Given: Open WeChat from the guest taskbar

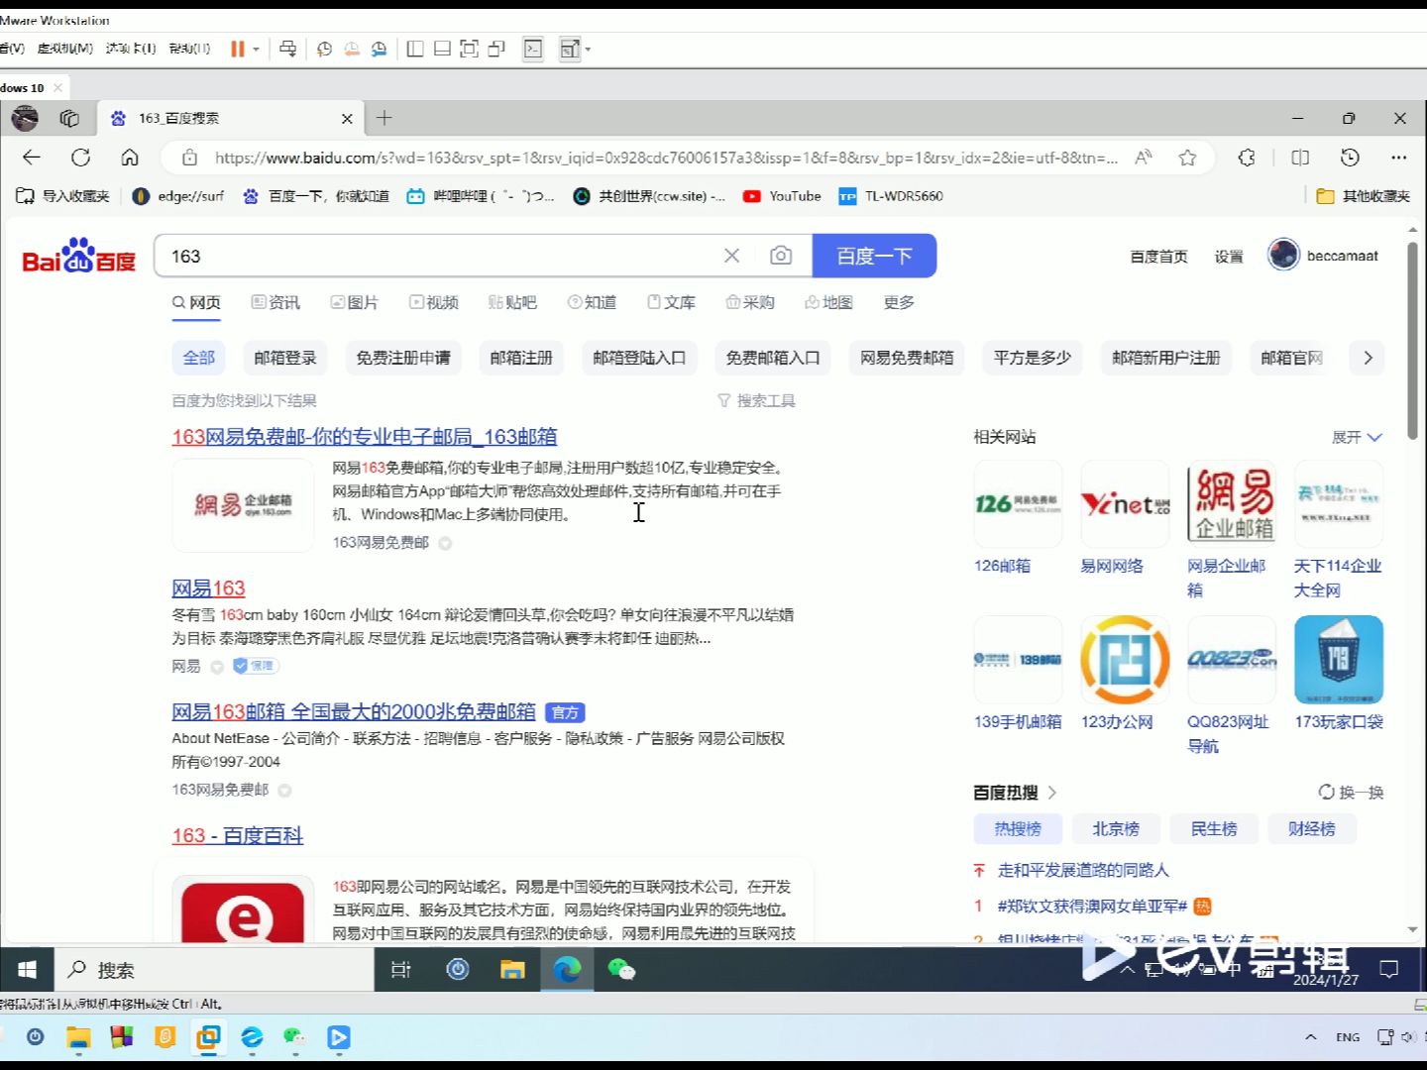Looking at the screenshot, I should click(621, 970).
